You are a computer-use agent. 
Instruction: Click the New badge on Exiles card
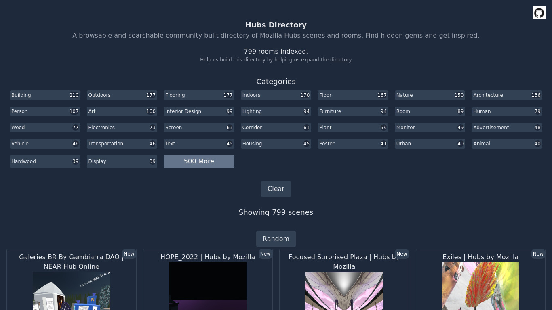pyautogui.click(x=538, y=254)
